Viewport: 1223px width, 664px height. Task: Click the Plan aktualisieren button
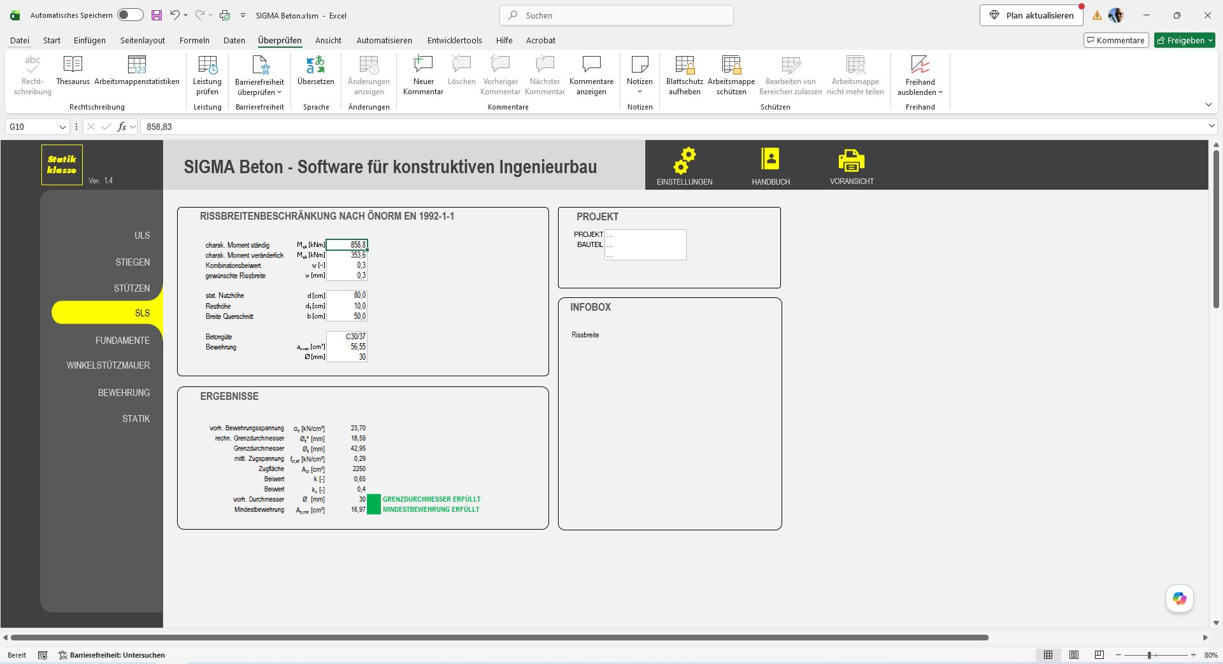(1031, 15)
